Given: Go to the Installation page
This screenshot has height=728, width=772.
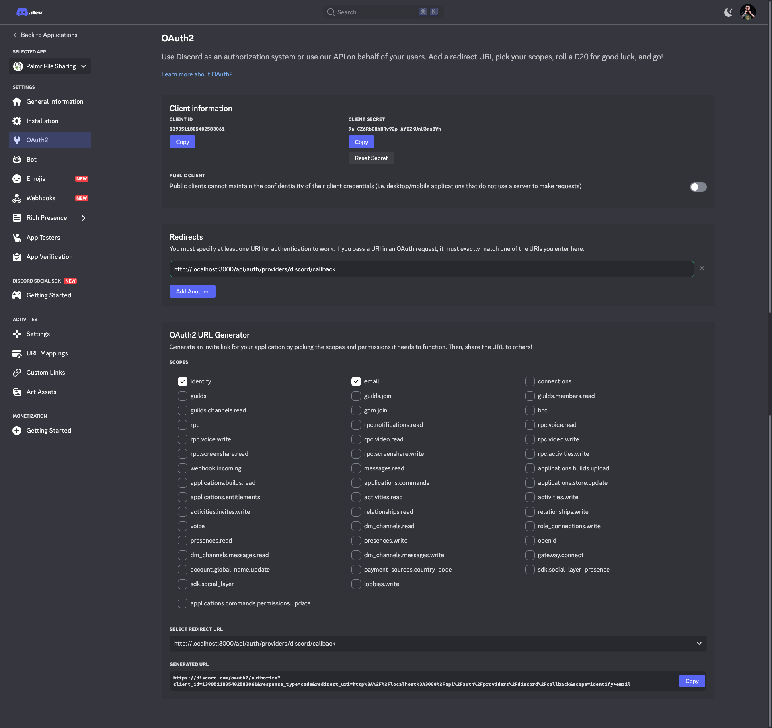Looking at the screenshot, I should (50, 121).
